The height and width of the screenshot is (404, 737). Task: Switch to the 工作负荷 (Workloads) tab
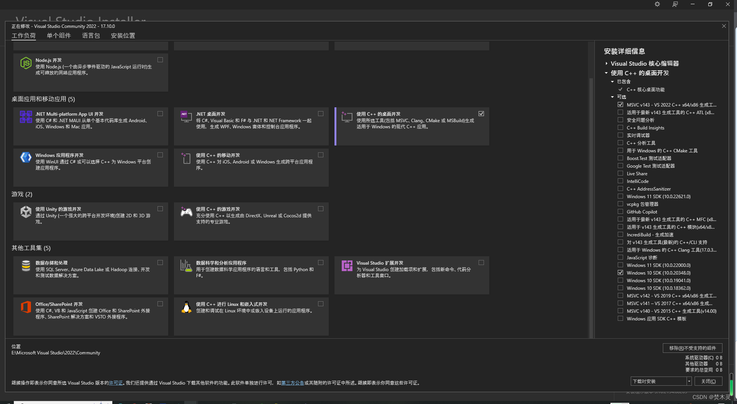pos(24,36)
